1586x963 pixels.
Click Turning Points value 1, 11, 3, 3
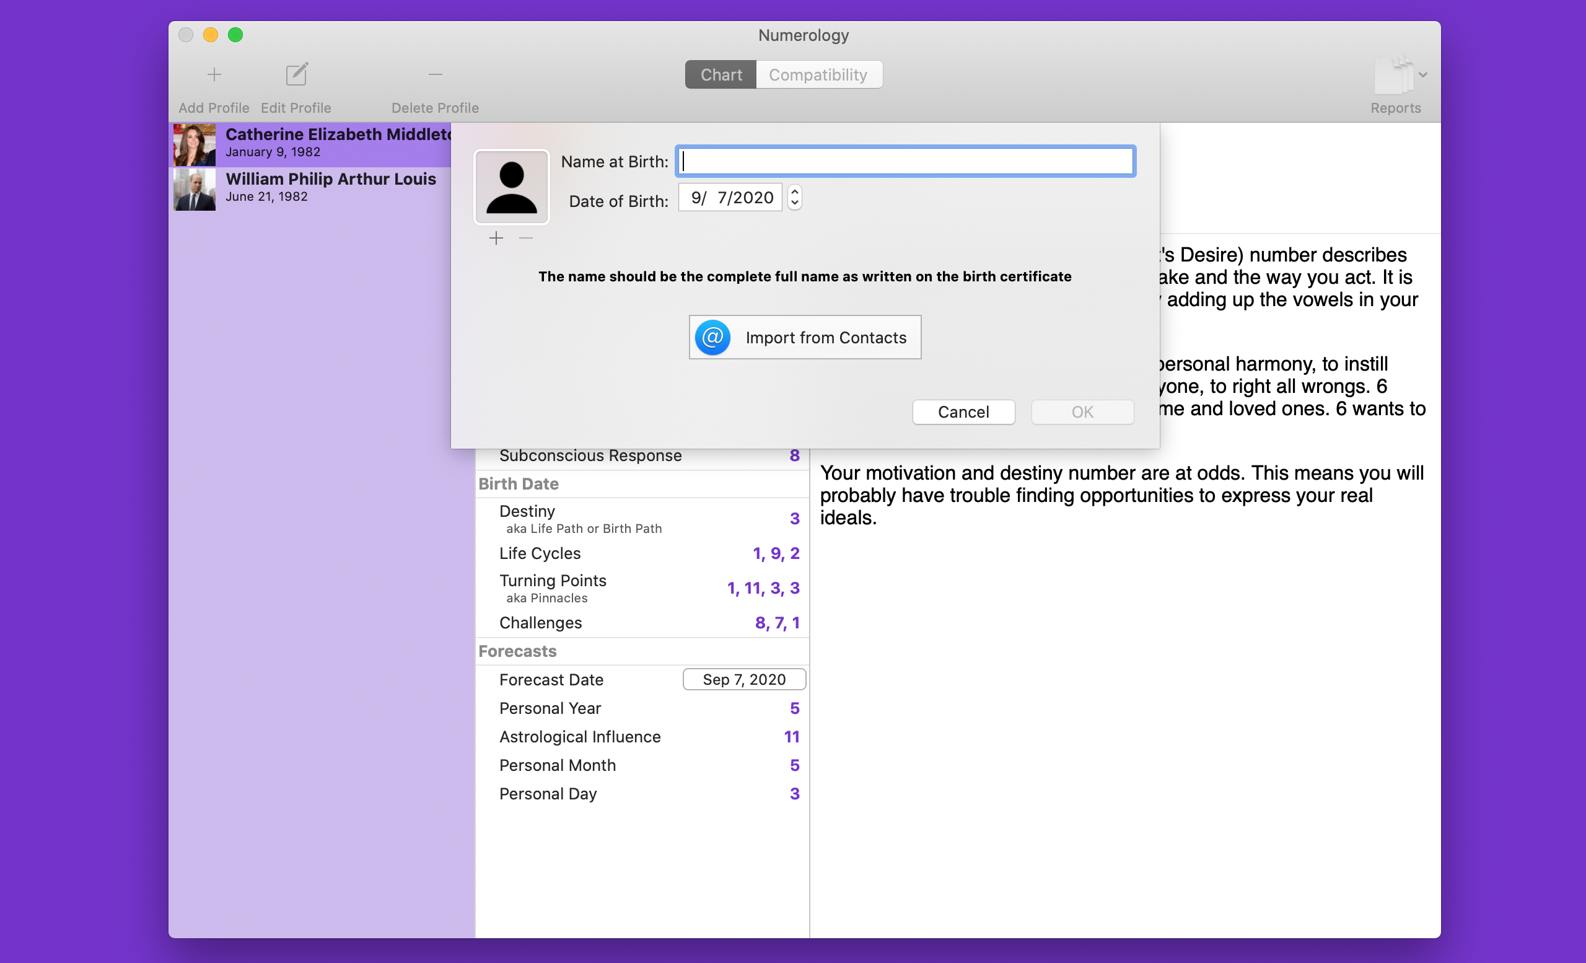pos(763,588)
